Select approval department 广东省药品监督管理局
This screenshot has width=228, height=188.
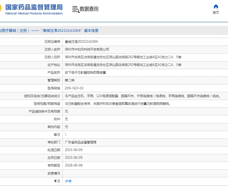click(81, 142)
